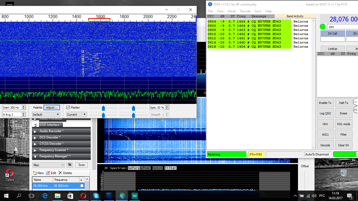Open the Current spectrum type dropdown

77,115
